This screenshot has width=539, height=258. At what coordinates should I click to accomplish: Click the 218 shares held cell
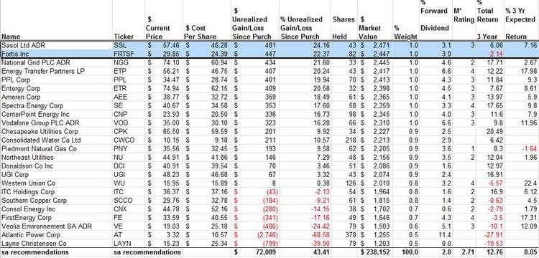click(x=344, y=140)
